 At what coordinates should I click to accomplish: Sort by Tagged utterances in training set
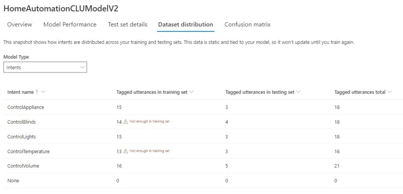point(152,92)
